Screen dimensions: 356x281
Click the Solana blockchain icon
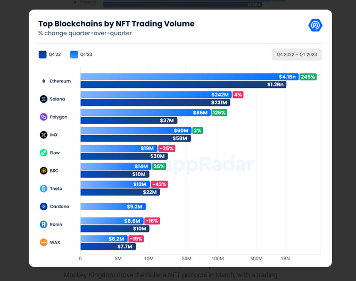[44, 99]
